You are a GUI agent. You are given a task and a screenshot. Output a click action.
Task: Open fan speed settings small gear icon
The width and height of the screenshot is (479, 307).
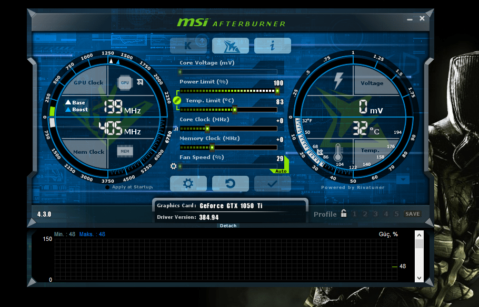click(174, 166)
